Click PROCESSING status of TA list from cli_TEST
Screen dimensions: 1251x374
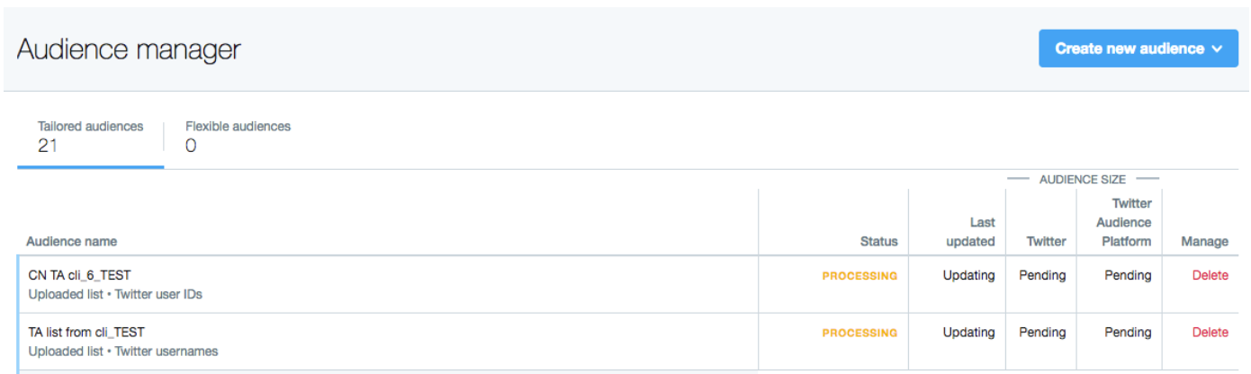click(859, 333)
